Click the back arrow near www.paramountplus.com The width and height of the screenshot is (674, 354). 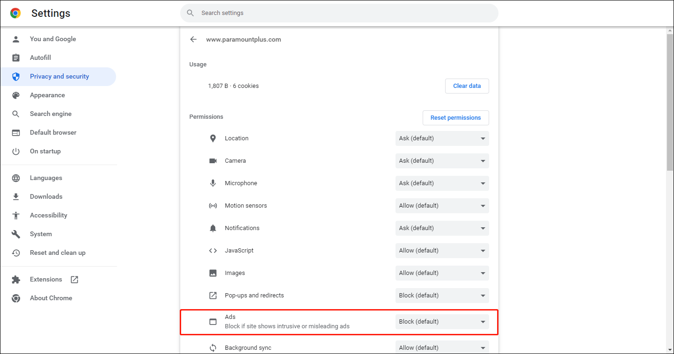[x=193, y=39]
